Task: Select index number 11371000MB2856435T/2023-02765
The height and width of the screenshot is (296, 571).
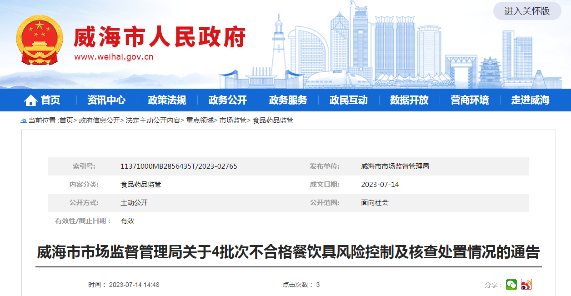Action: (179, 166)
